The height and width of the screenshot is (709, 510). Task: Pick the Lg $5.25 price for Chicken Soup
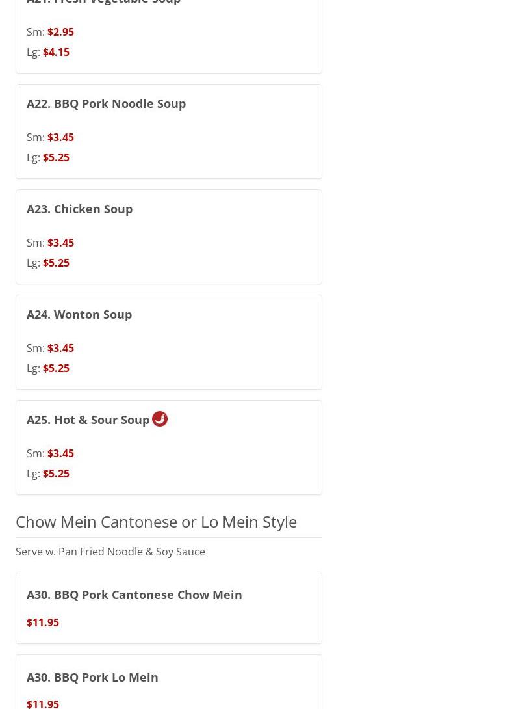point(56,263)
